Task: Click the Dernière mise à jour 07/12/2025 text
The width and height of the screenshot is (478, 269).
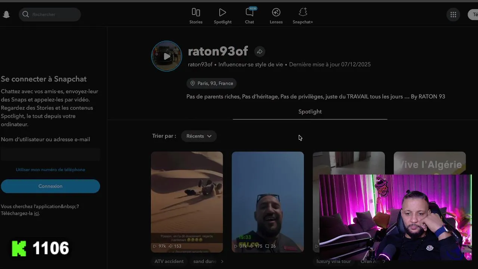Action: coord(330,64)
